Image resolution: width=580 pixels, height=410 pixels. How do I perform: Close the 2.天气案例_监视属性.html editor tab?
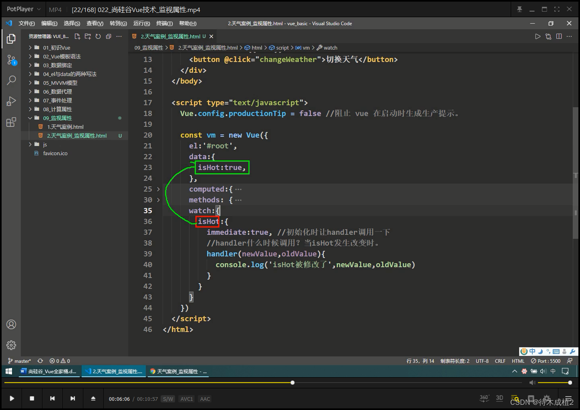[x=211, y=36]
